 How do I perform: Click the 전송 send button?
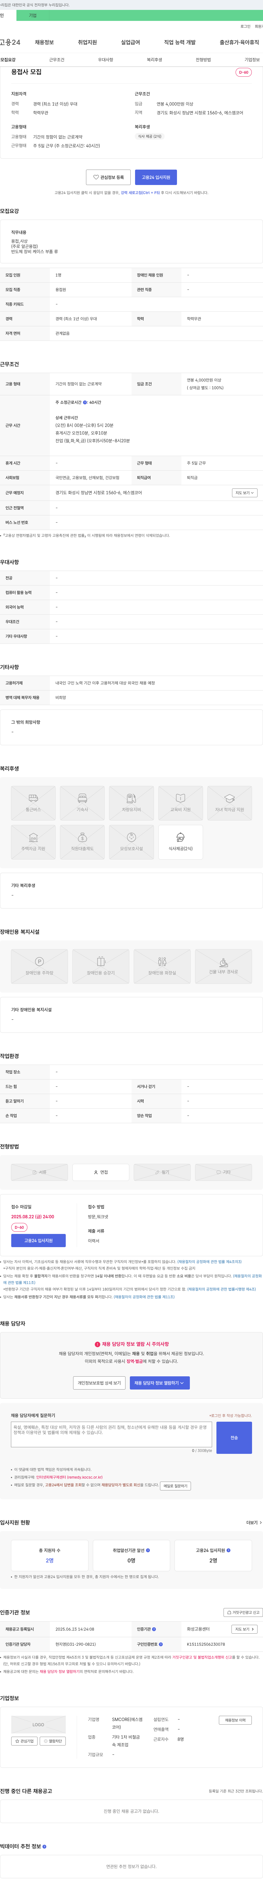[234, 1438]
